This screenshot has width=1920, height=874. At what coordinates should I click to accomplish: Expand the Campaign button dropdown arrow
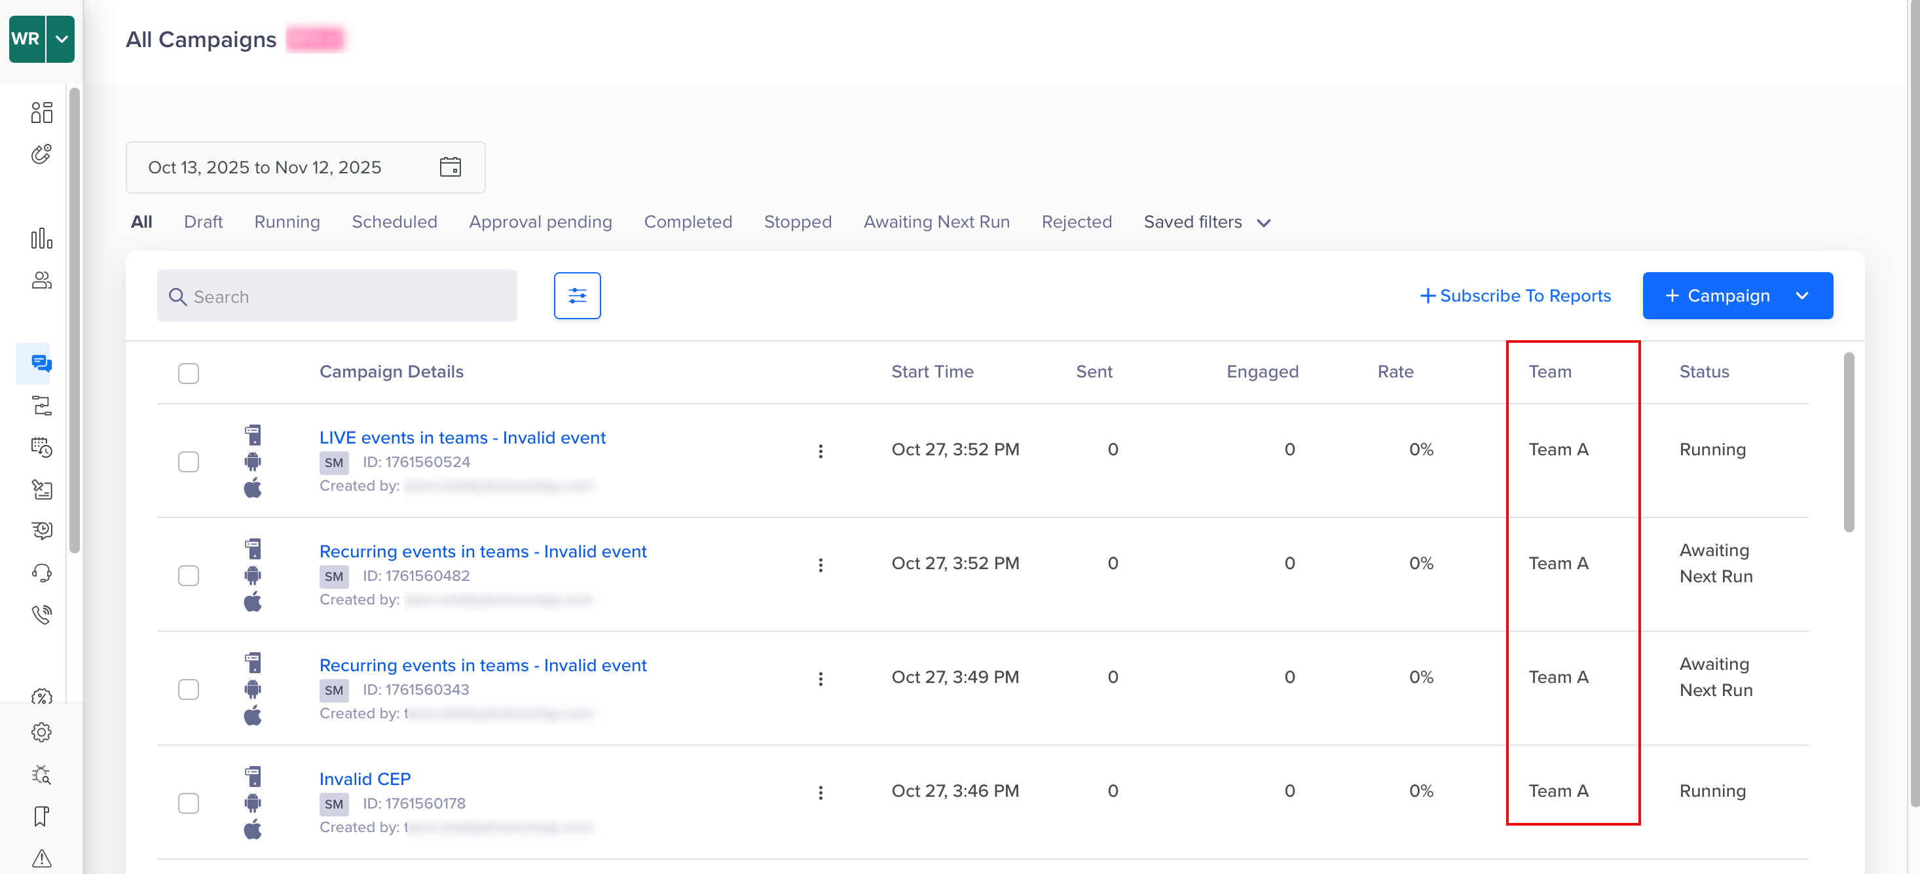[x=1802, y=296]
